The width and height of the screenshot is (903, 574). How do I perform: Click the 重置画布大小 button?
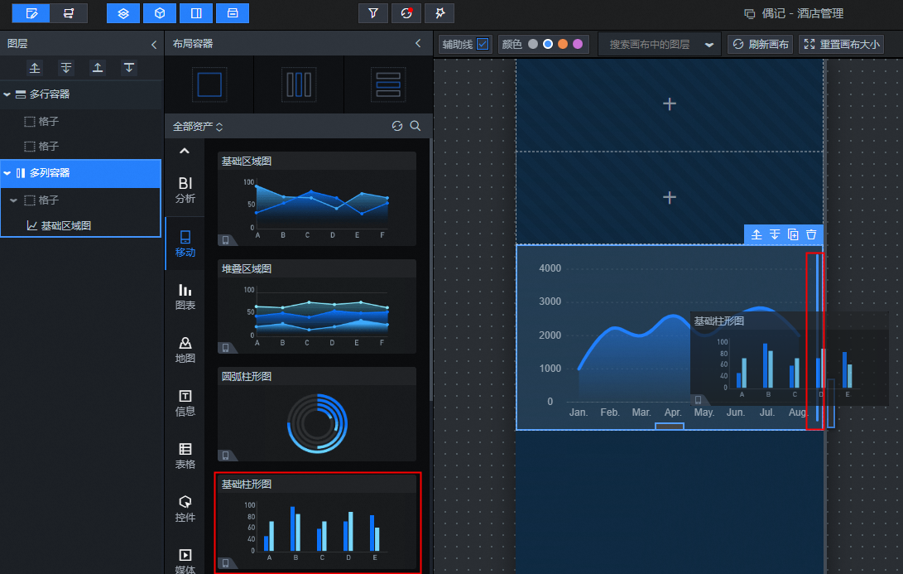pyautogui.click(x=842, y=45)
